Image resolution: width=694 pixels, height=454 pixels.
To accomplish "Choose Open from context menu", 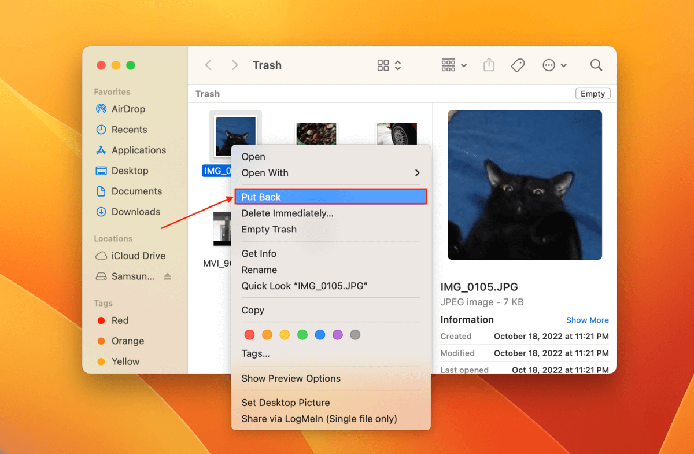I will (x=331, y=157).
